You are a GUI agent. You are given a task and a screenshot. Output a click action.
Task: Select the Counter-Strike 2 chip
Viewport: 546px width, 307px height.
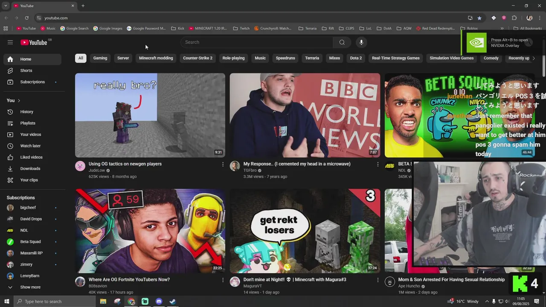(x=197, y=58)
